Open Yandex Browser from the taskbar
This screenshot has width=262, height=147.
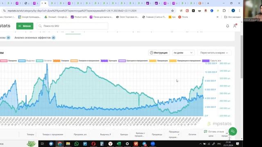(110, 144)
